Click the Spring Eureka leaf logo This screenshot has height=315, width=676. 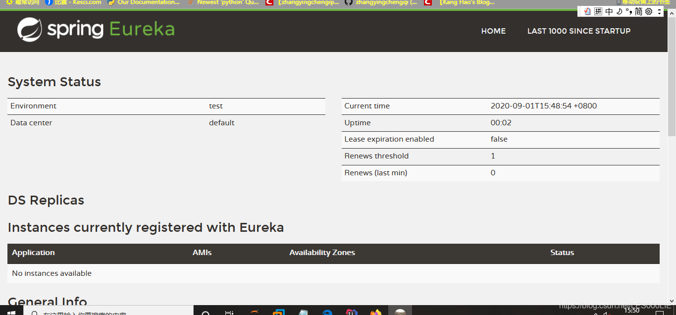29,30
